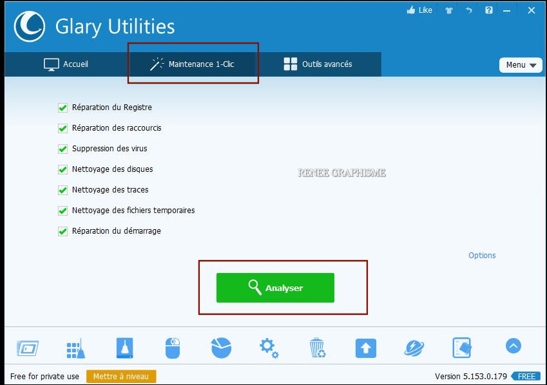
Task: Close the Glary Utilities window
Action: point(532,10)
